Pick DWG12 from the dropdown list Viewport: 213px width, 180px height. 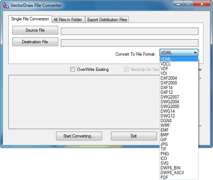tap(179, 116)
